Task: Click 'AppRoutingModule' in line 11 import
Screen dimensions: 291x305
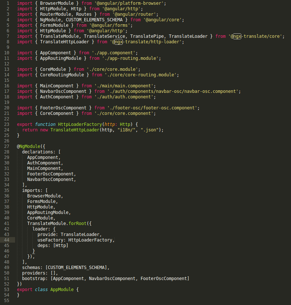Action: pos(61,58)
